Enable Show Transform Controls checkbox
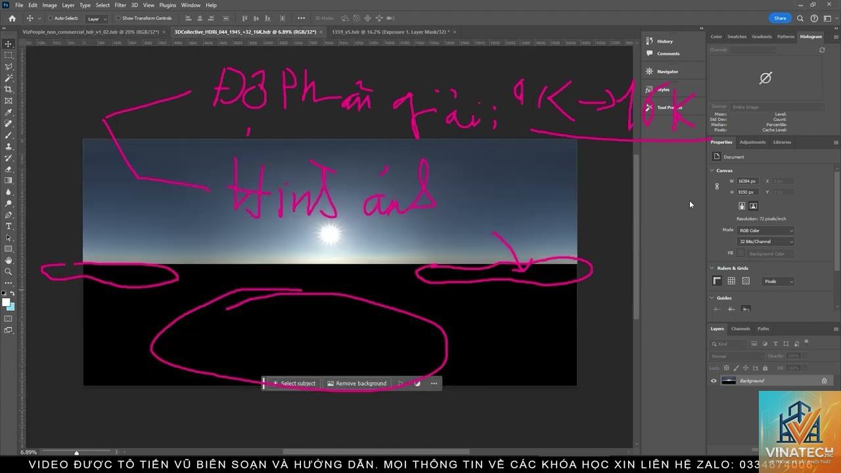 (118, 18)
